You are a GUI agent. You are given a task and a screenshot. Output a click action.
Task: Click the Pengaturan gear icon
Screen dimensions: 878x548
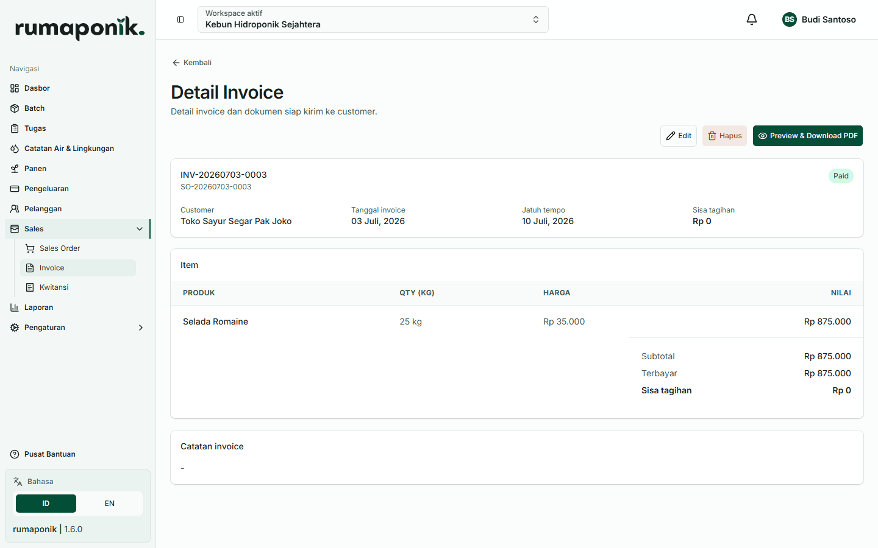tap(15, 328)
